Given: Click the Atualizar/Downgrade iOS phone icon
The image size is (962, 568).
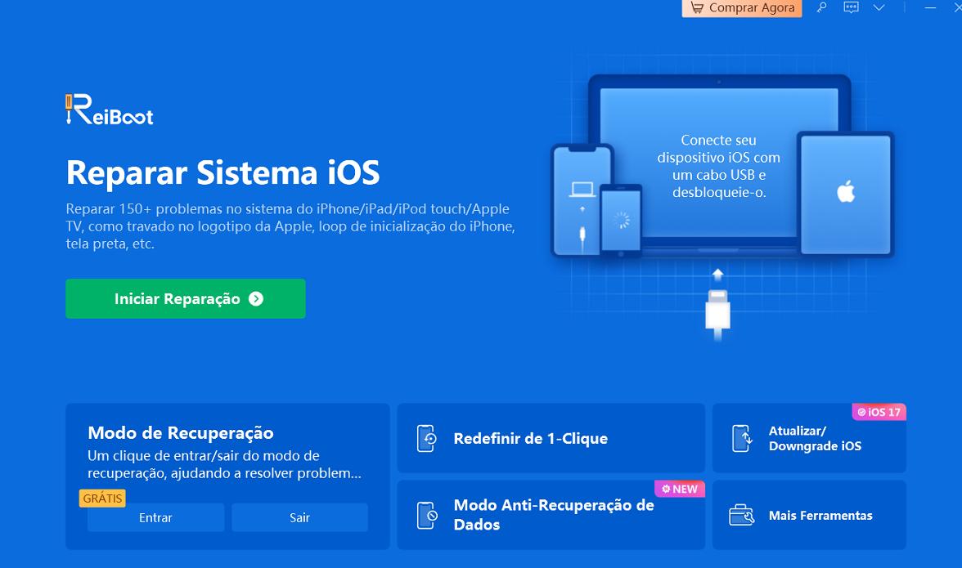Looking at the screenshot, I should (742, 439).
